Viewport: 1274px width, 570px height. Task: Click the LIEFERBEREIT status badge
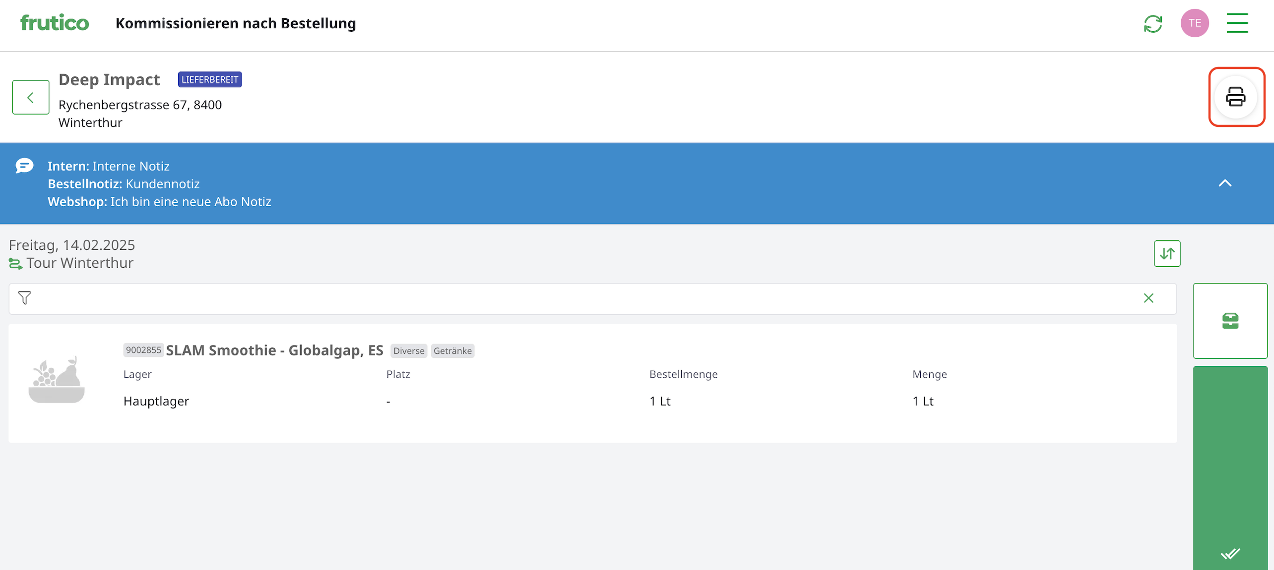pos(209,79)
